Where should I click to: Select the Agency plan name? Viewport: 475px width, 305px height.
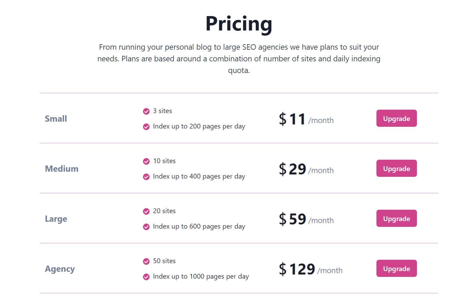60,269
